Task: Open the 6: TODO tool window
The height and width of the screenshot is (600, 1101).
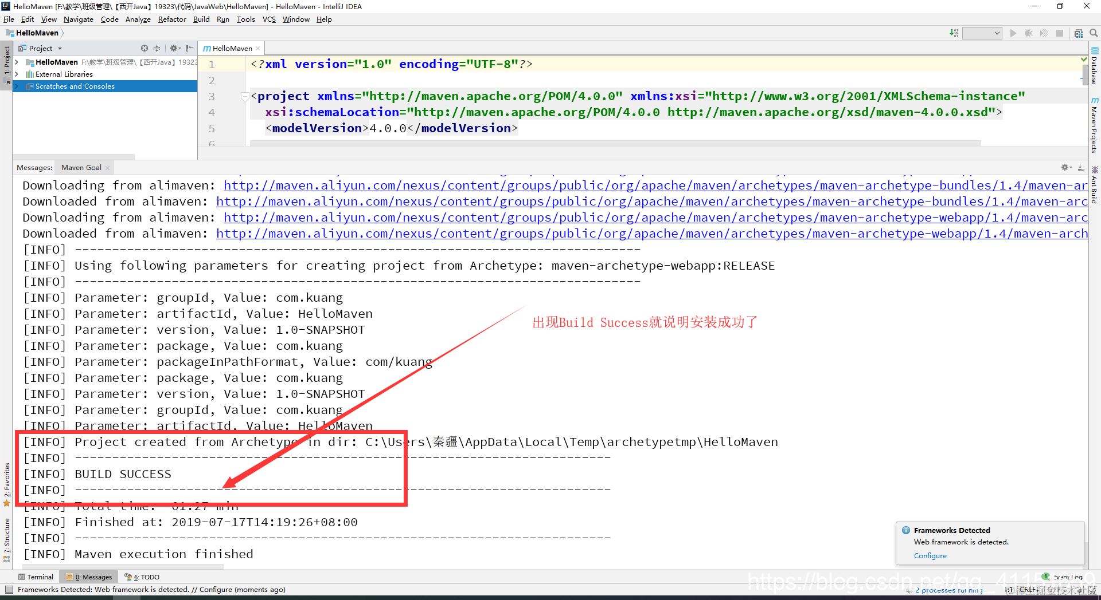Action: pos(142,577)
